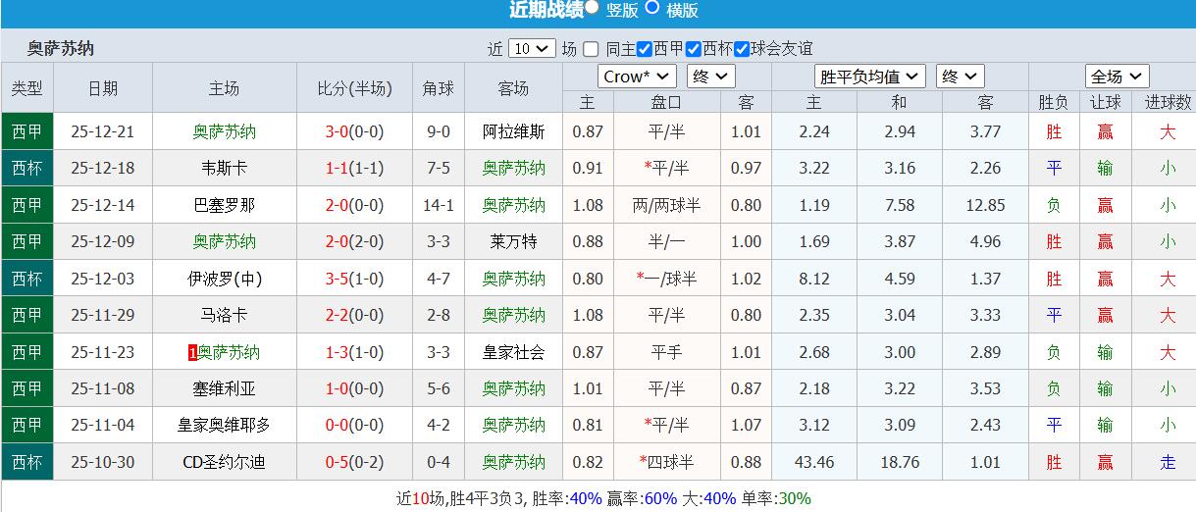Open the 全场 dropdown
The image size is (1196, 512).
click(x=1117, y=77)
